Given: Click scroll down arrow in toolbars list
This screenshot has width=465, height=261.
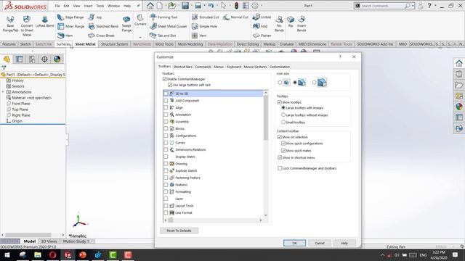Looking at the screenshot, I should point(265,215).
